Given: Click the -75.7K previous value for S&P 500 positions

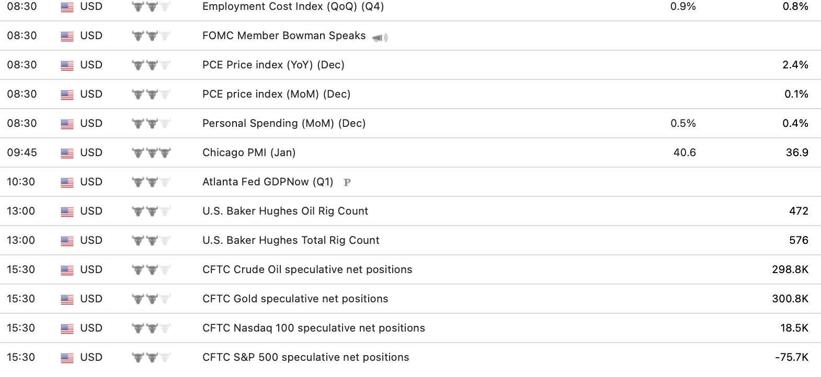Looking at the screenshot, I should 791,357.
